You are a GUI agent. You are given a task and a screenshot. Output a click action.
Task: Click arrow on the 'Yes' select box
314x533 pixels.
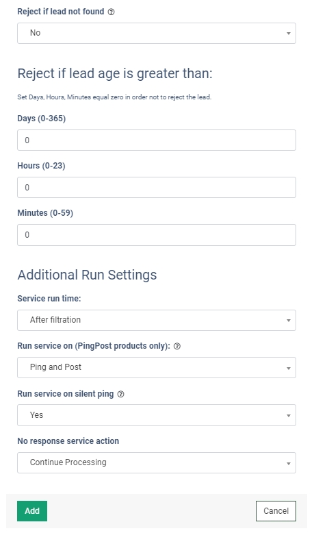coord(288,416)
